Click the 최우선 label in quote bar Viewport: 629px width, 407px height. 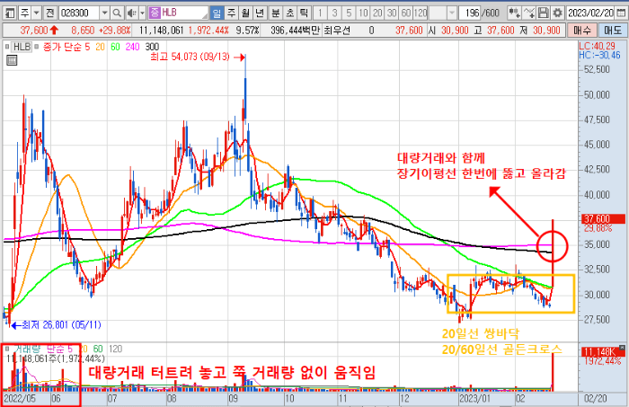click(x=337, y=30)
